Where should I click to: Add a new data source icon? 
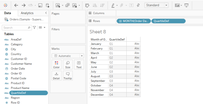pyautogui.click(x=48, y=5)
